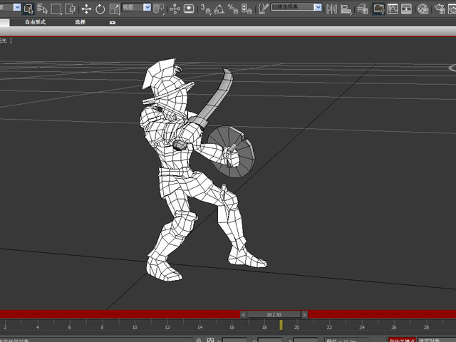Open the 视图 reference coordinate dropdown
This screenshot has height=342, width=456.
136,7
